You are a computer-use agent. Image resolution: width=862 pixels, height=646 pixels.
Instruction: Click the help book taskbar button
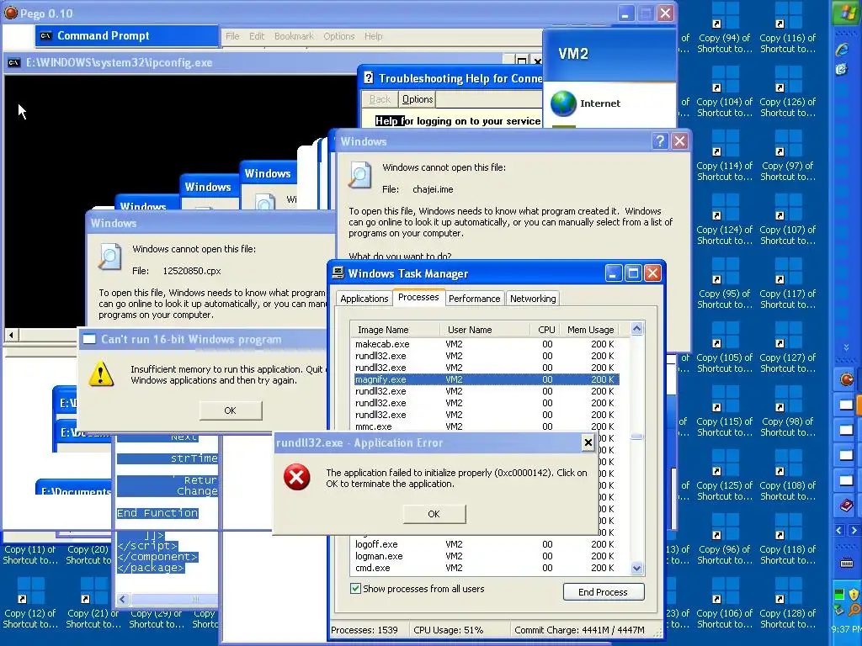[847, 506]
